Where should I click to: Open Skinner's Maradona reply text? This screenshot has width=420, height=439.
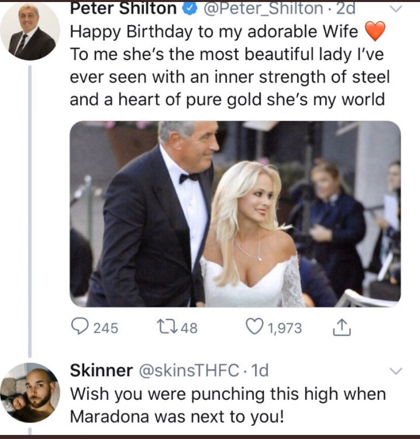pyautogui.click(x=227, y=405)
